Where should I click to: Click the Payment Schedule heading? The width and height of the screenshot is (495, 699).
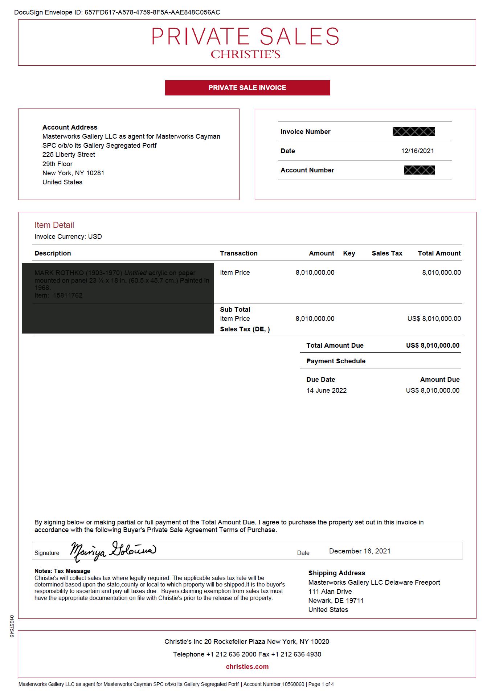[x=336, y=361]
